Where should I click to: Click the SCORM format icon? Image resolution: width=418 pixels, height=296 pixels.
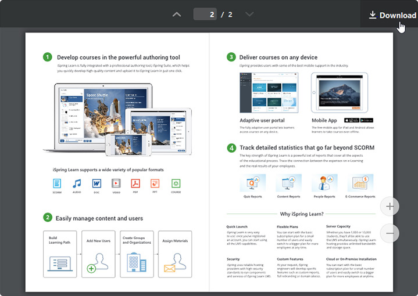pos(57,183)
